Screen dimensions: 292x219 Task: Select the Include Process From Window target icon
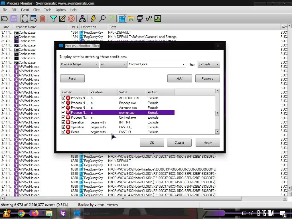coord(71,19)
